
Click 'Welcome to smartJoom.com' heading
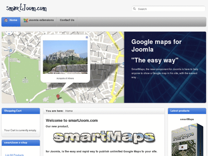(x=72, y=121)
